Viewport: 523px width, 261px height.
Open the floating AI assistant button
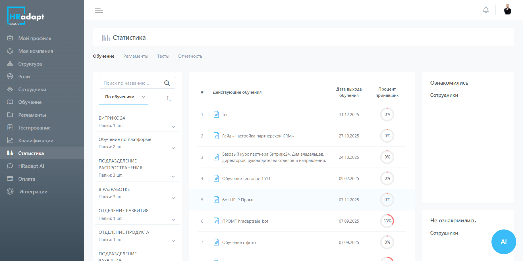coord(503,242)
